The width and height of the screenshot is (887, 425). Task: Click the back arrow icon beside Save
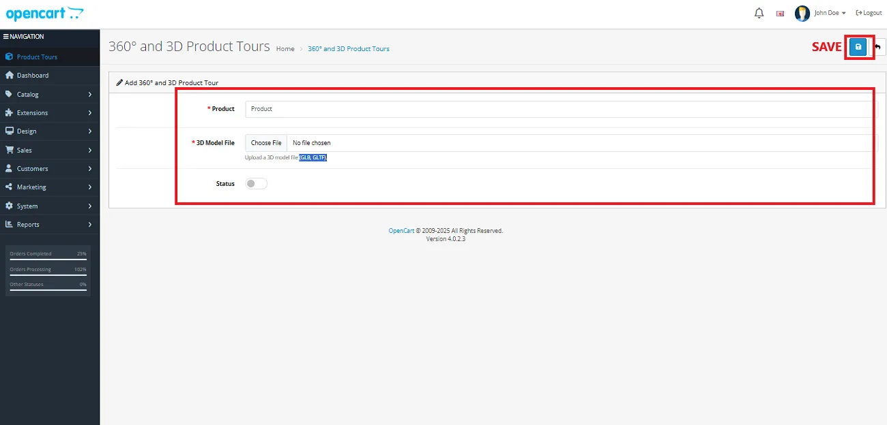click(x=878, y=47)
